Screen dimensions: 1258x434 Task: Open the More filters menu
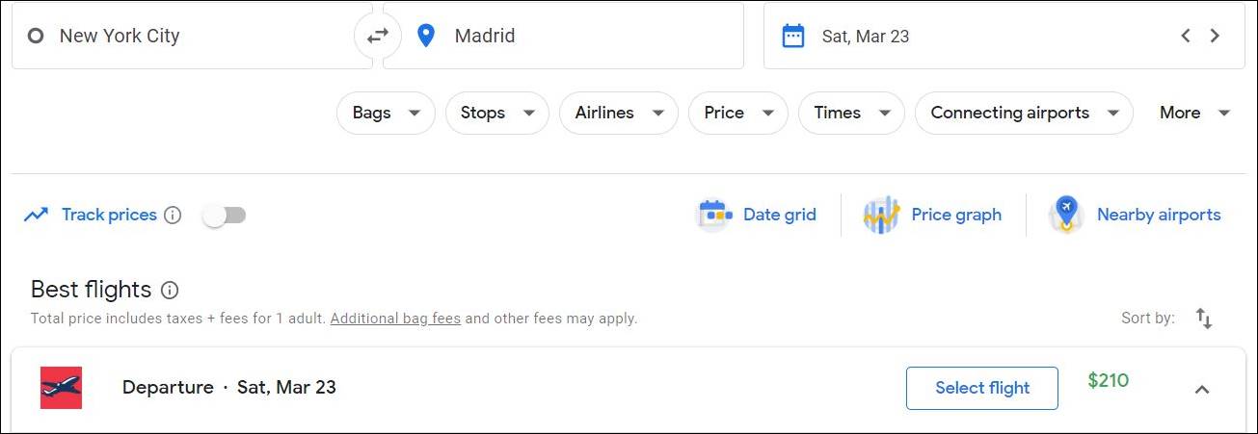(x=1194, y=113)
